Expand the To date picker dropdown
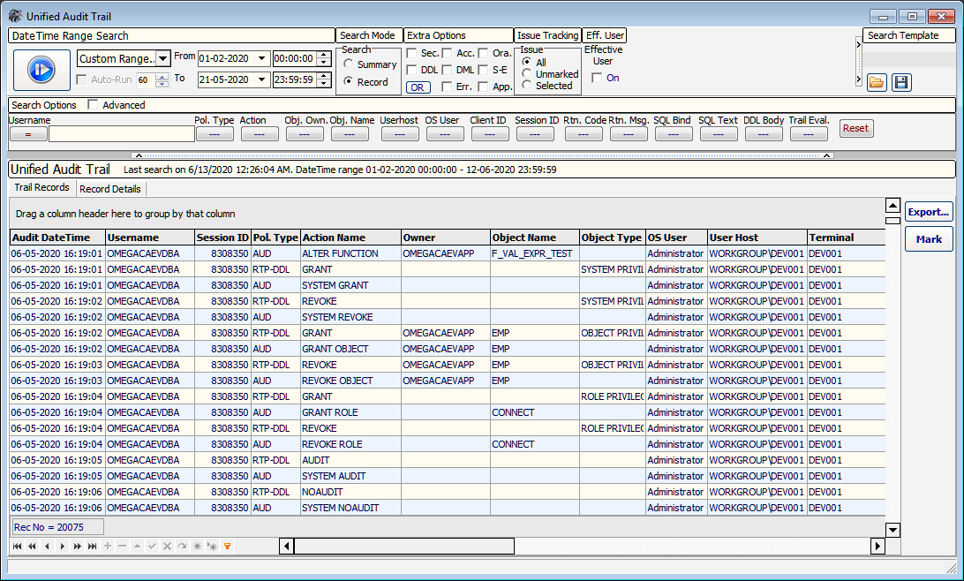The width and height of the screenshot is (964, 581). [x=261, y=79]
